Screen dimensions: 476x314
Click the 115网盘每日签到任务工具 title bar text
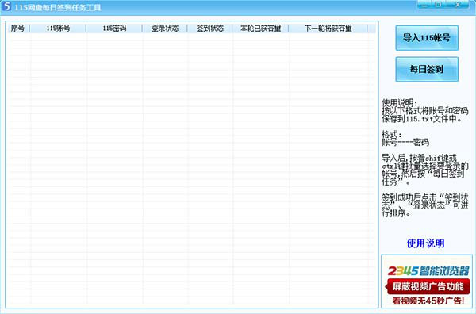click(58, 7)
